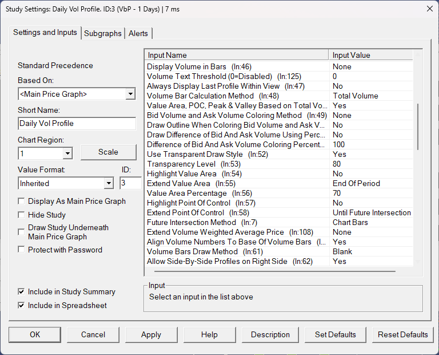Click the Chart Bars value cell
This screenshot has width=439, height=355.
click(370, 222)
